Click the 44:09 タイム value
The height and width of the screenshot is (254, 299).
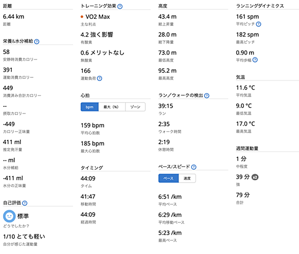pos(88,179)
